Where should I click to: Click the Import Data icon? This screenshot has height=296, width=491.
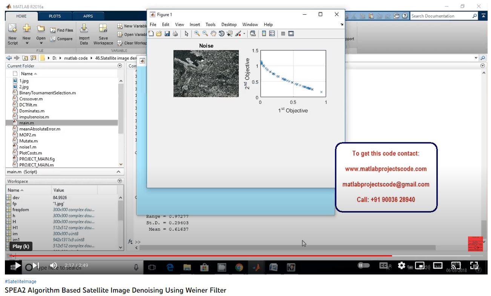(84, 34)
